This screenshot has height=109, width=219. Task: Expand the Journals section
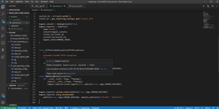point(18,105)
